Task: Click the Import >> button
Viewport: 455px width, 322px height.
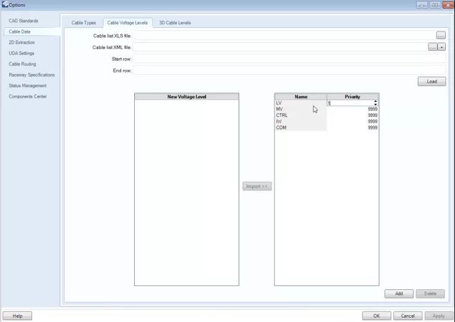Action: coord(257,186)
